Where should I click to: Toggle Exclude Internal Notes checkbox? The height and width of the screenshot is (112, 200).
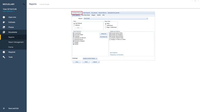coord(110,36)
